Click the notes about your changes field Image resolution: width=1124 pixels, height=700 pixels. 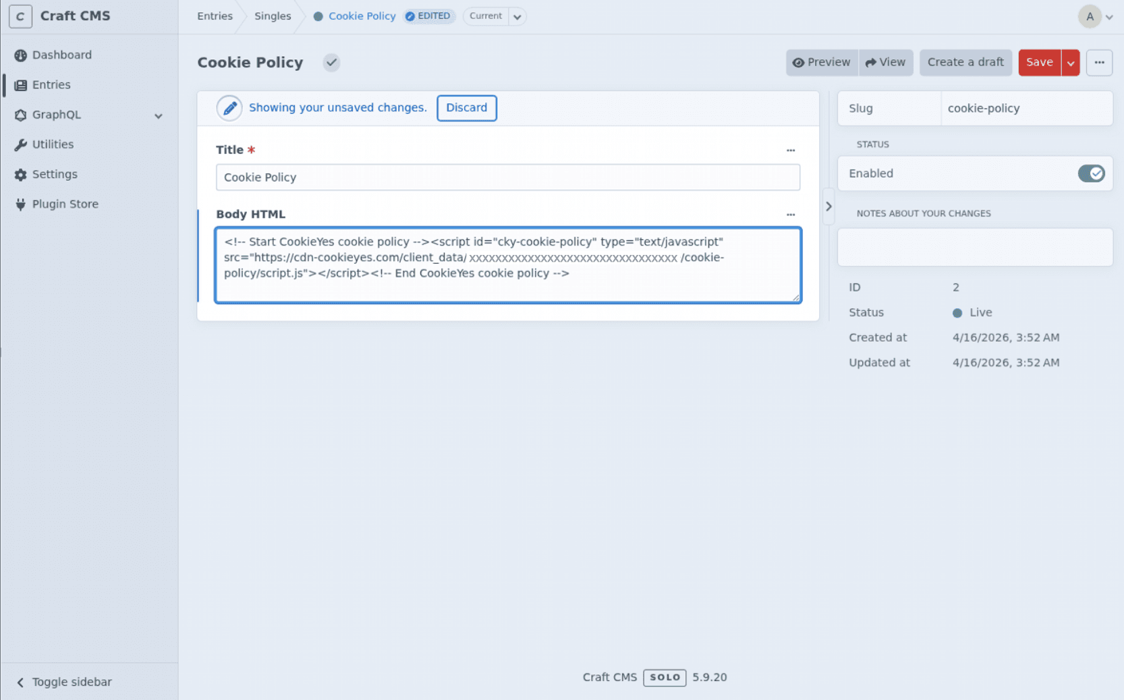[975, 247]
